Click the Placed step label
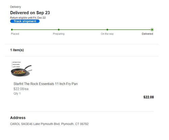The height and width of the screenshot is (140, 169). tap(15, 34)
